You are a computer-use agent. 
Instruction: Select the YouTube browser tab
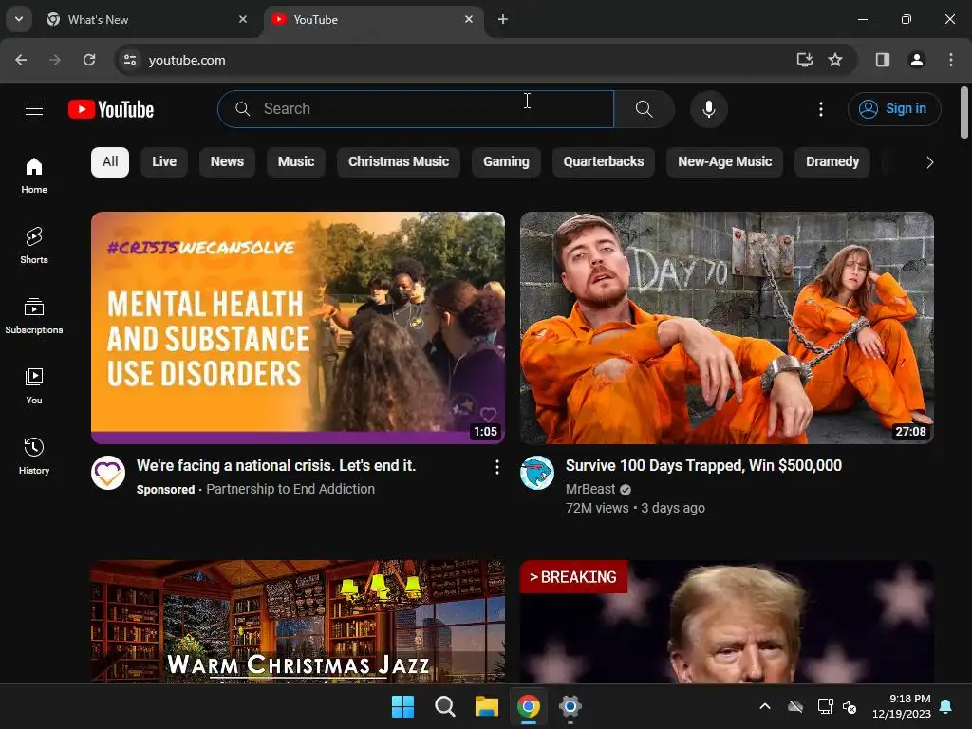pyautogui.click(x=372, y=19)
